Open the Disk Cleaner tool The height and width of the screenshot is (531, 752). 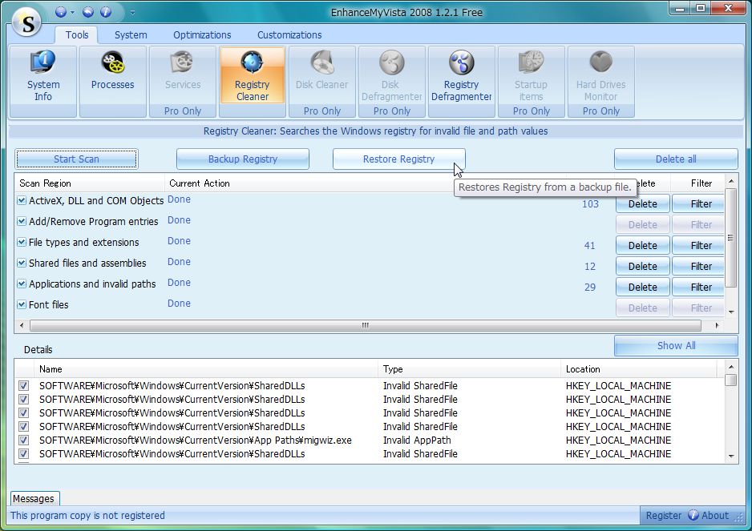[x=321, y=82]
